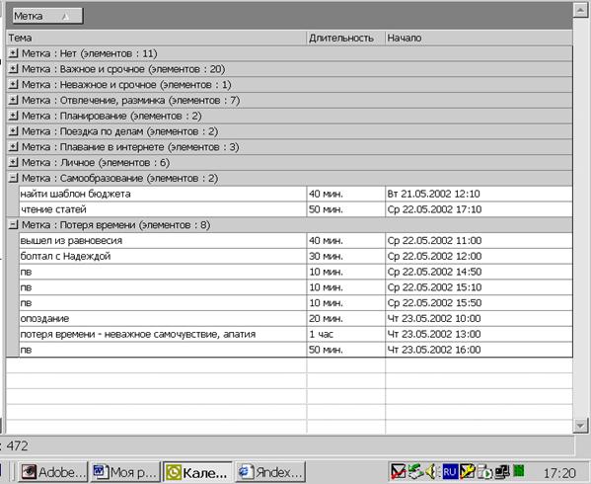Click the media player tray icon
This screenshot has width=591, height=484.
click(484, 471)
